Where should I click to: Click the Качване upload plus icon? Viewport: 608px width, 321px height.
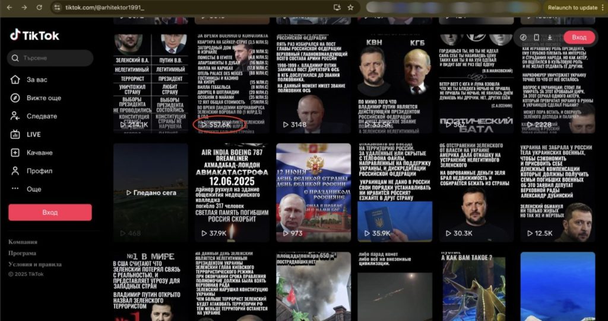(15, 153)
